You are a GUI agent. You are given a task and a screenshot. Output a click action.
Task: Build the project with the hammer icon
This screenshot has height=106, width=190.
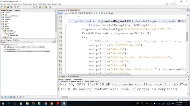tap(37, 7)
